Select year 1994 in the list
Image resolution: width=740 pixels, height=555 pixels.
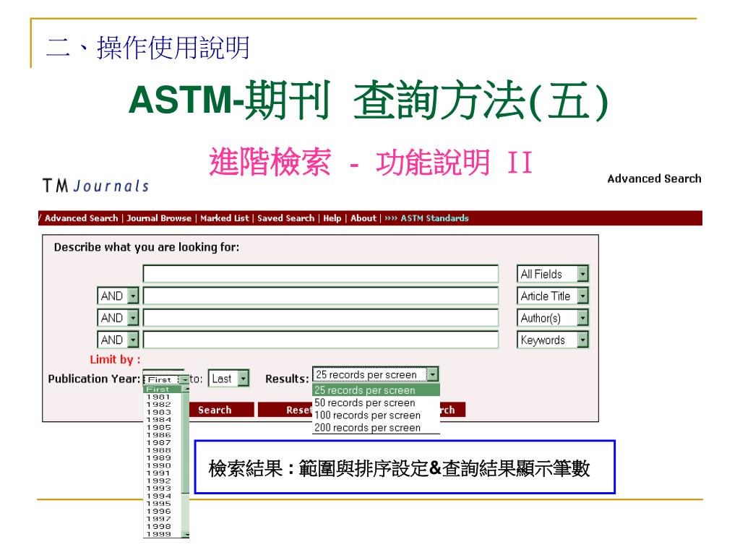(163, 496)
